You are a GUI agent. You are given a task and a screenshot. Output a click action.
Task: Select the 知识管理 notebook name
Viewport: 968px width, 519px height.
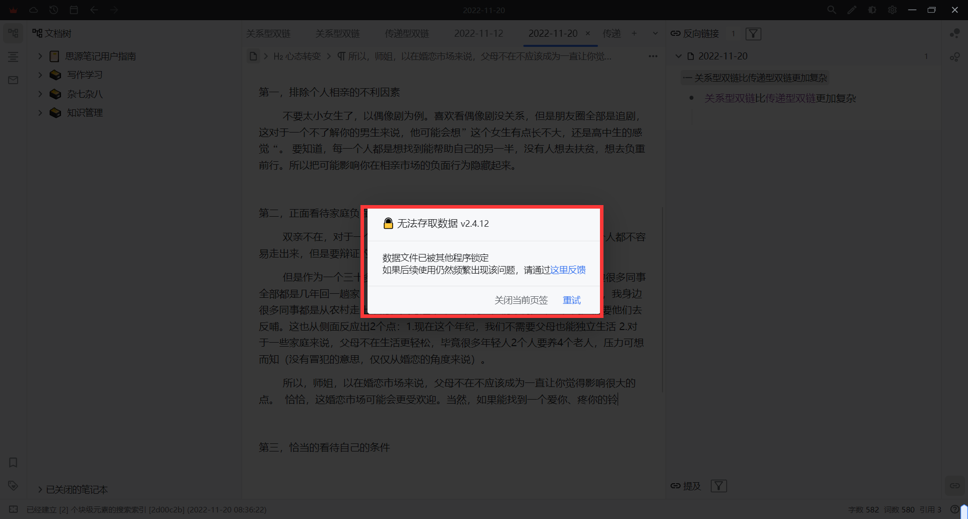click(x=85, y=112)
